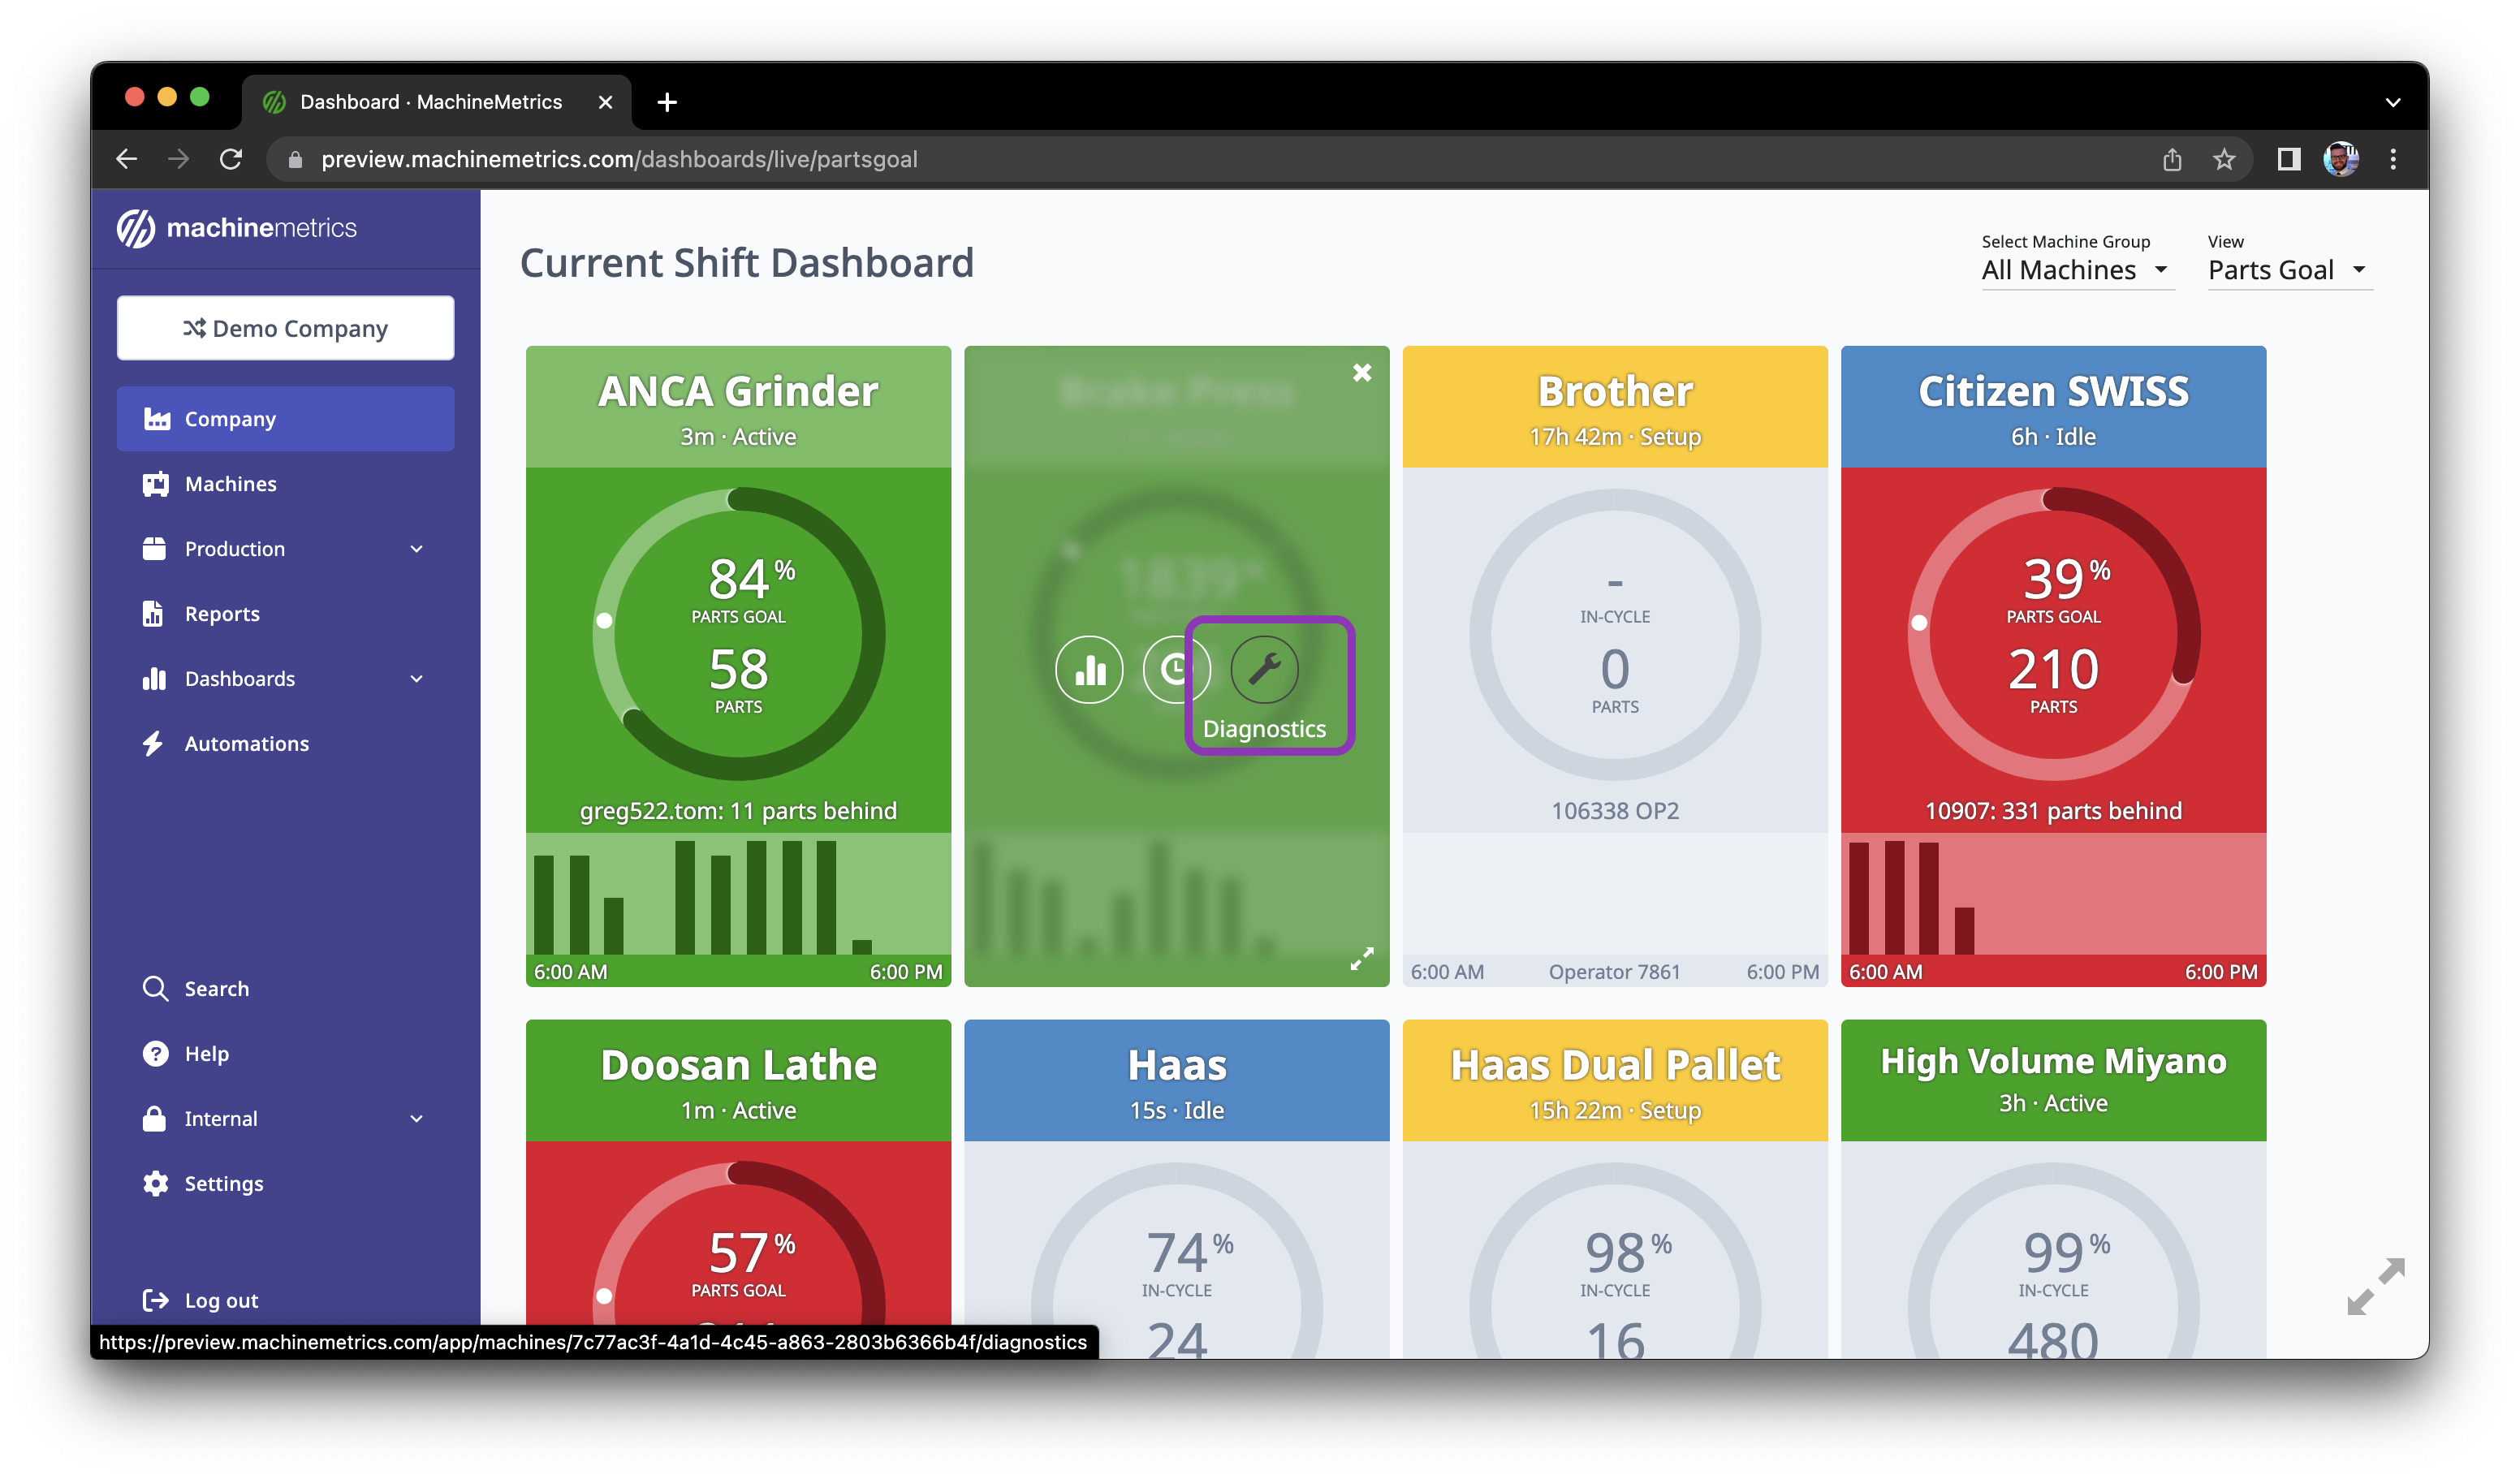2520x1479 pixels.
Task: Click the Internal lock icon
Action: click(154, 1119)
